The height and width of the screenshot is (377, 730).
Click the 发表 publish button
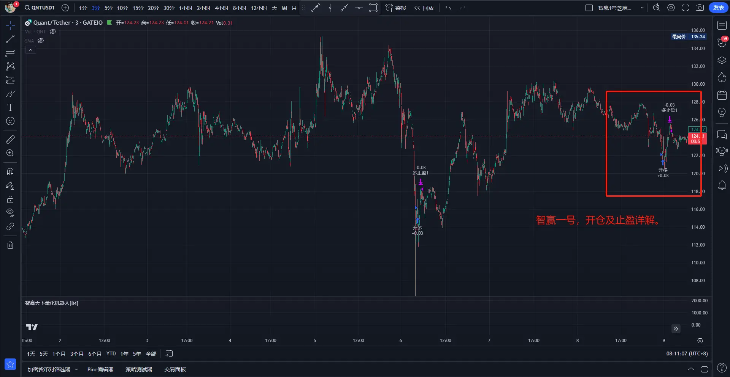click(x=718, y=8)
